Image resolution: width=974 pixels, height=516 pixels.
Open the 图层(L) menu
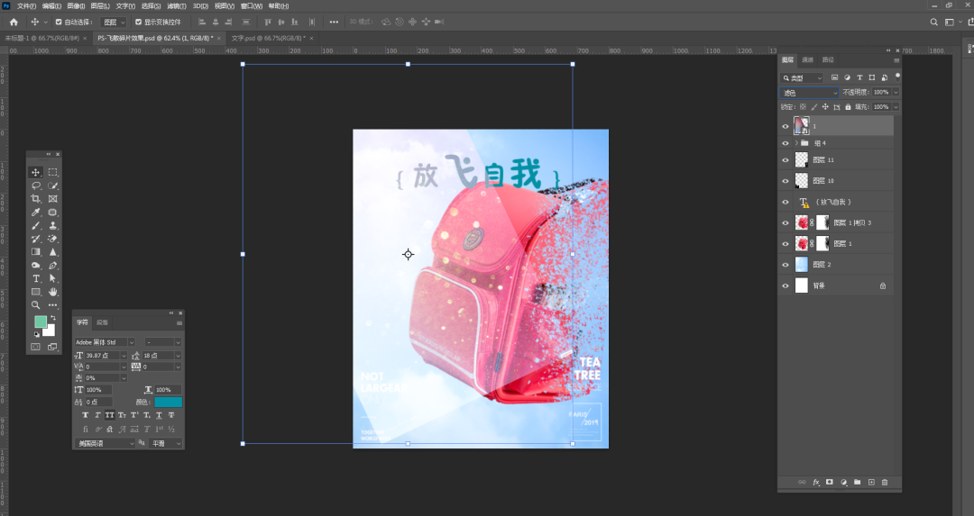100,5
